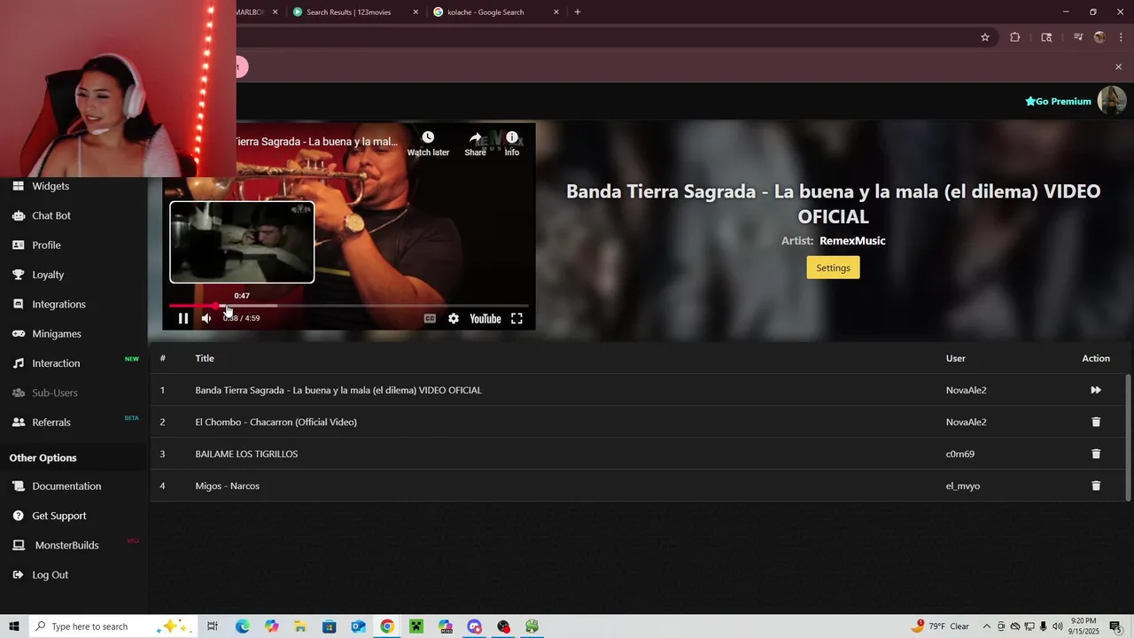
Task: Toggle closed captions in the player
Action: 430,318
